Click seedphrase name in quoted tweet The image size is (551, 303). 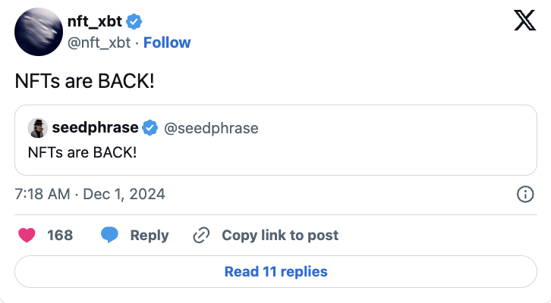(96, 128)
